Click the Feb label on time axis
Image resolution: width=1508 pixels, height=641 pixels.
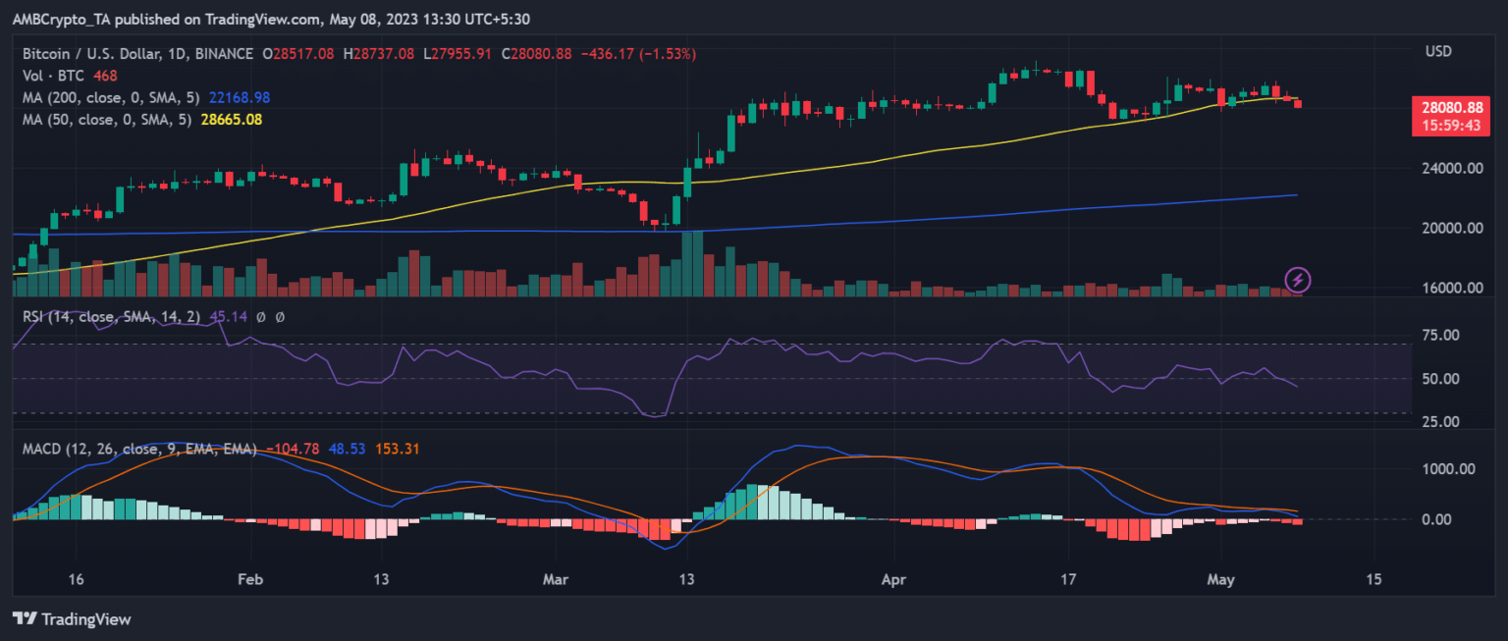click(250, 579)
